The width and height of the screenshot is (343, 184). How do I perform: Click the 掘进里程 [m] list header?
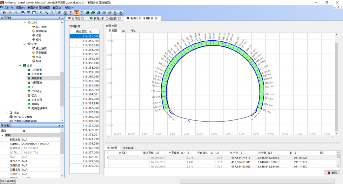coord(84,31)
